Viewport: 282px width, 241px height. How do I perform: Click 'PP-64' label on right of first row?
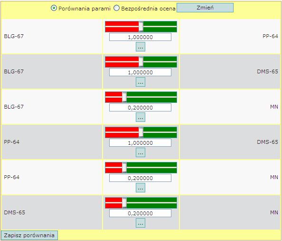click(270, 36)
